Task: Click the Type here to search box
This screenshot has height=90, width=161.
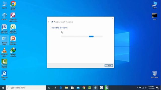Action: tap(26, 88)
